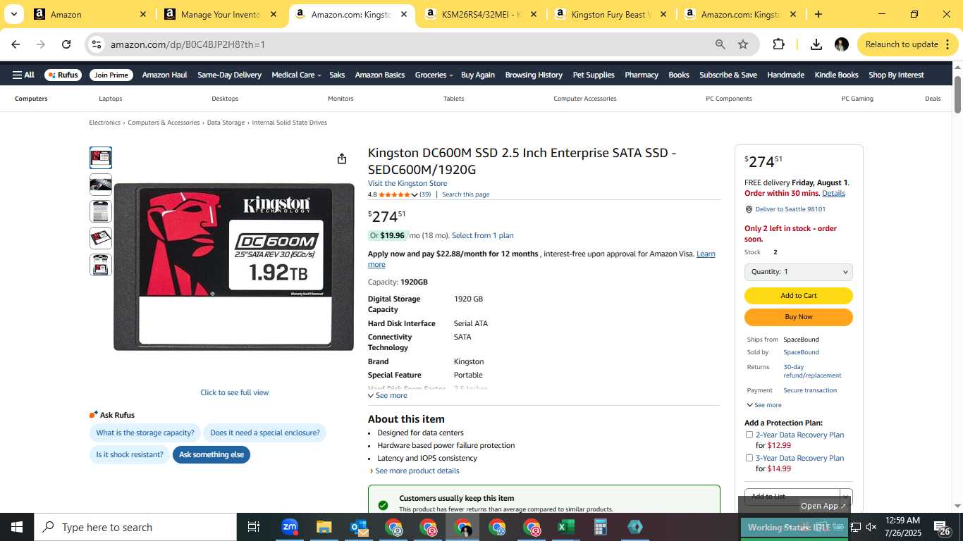The height and width of the screenshot is (541, 963).
Task: Open Browsing History in the nav bar
Action: [534, 75]
